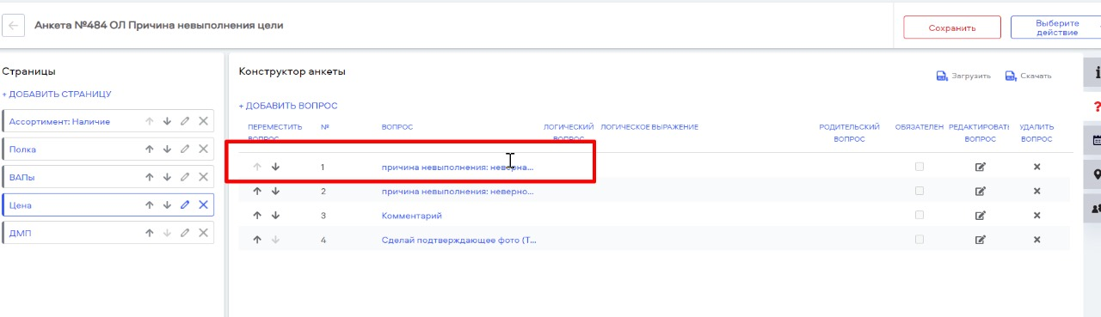
Task: Go back using the arrow beside Анкета №484
Action: point(14,26)
